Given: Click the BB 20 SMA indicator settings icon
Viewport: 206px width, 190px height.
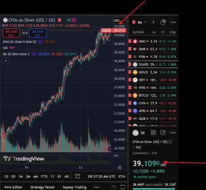Looking at the screenshot, I should pyautogui.click(x=34, y=54).
